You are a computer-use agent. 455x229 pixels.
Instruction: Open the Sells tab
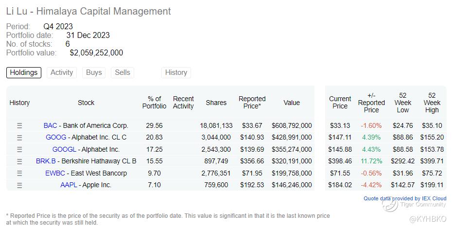(122, 72)
